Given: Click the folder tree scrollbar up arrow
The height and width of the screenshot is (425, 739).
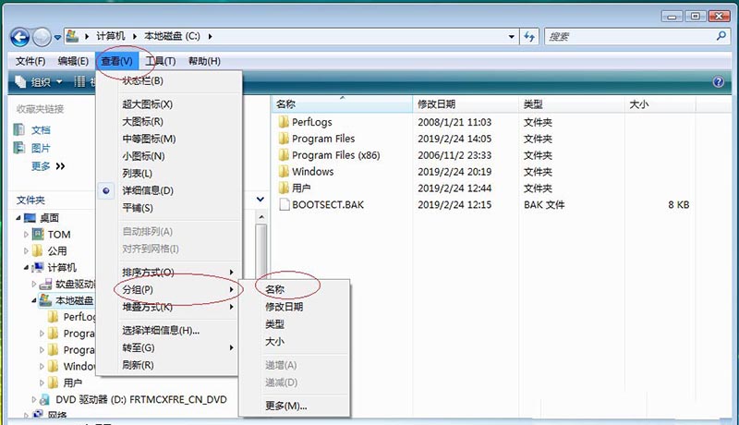Looking at the screenshot, I should tap(261, 217).
